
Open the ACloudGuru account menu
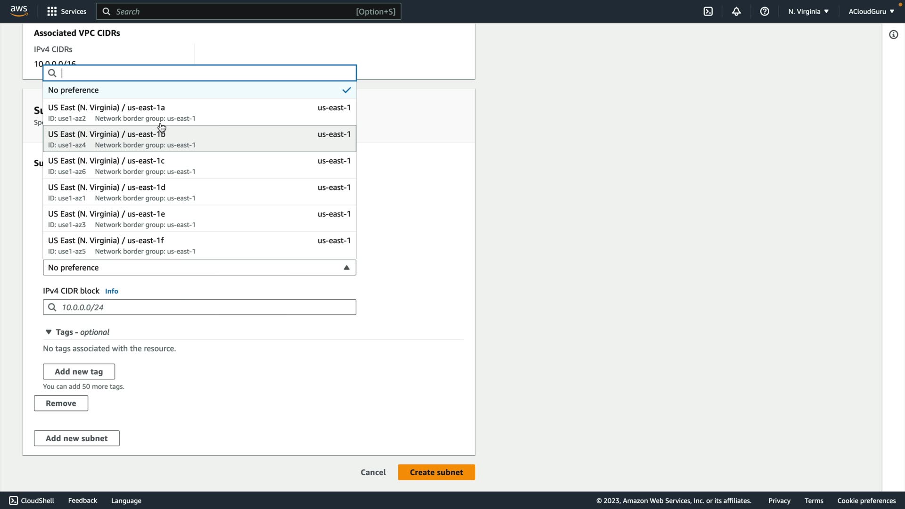click(x=871, y=11)
